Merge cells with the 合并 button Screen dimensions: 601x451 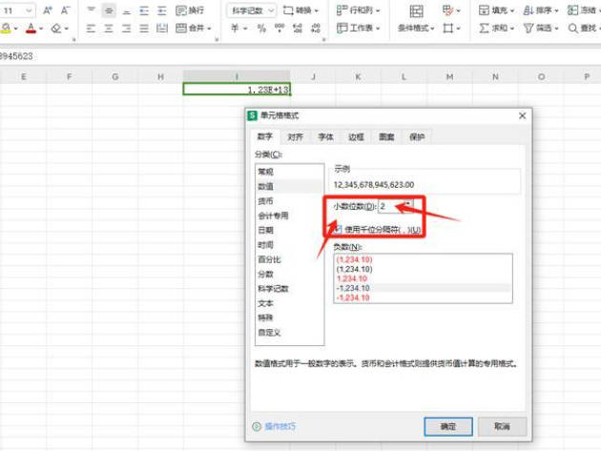click(x=190, y=28)
